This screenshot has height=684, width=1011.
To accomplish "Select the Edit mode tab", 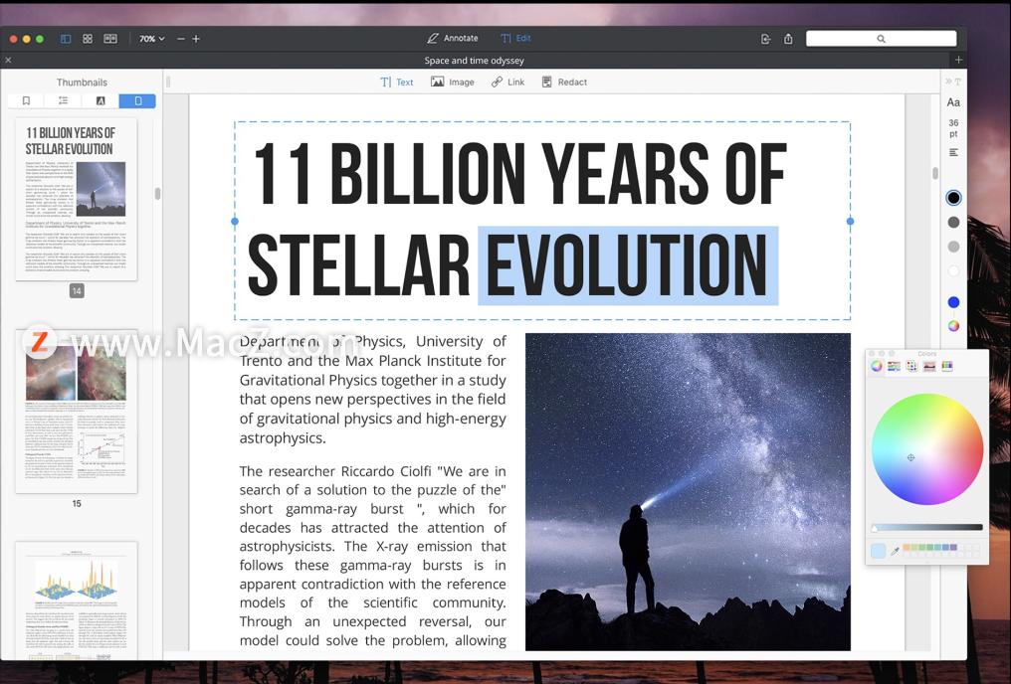I will tap(515, 39).
